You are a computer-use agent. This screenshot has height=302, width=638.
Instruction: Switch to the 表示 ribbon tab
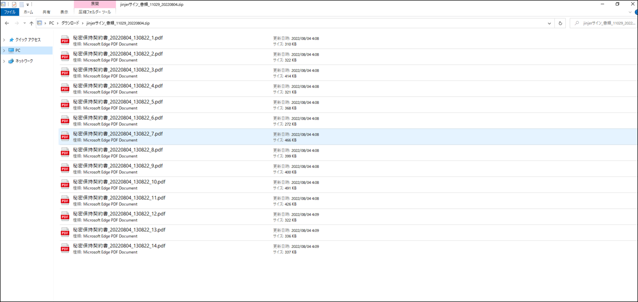[x=64, y=12]
